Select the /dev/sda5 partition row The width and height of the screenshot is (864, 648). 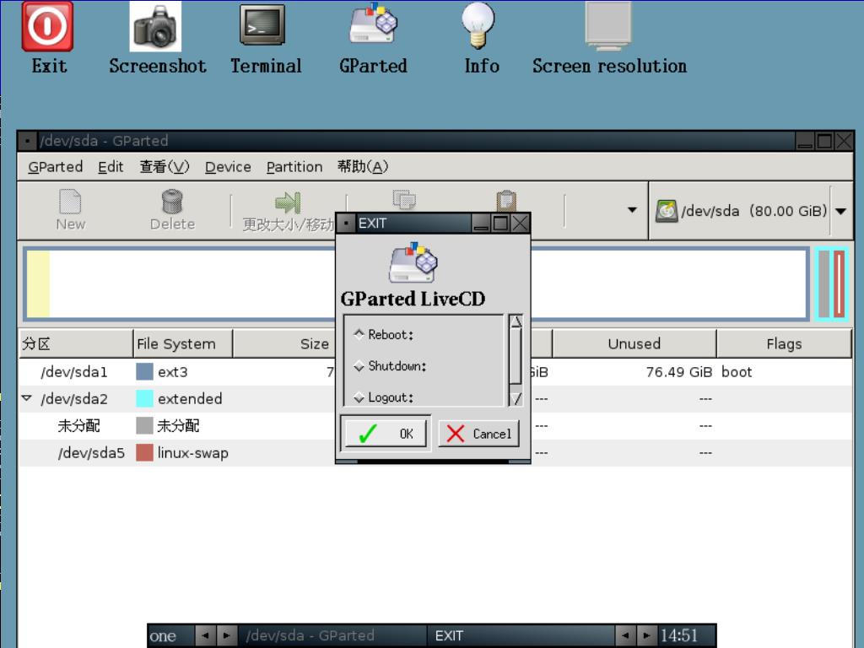click(x=435, y=453)
